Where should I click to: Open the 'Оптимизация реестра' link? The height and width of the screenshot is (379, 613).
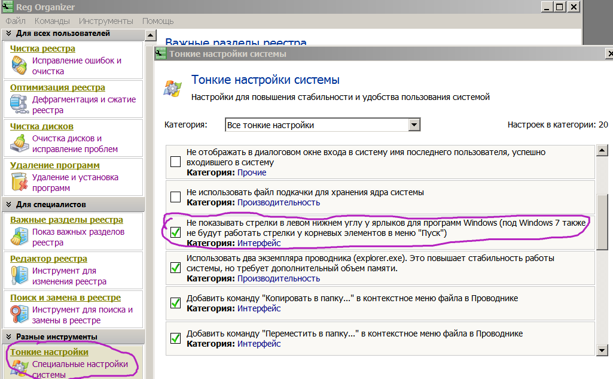pos(57,87)
